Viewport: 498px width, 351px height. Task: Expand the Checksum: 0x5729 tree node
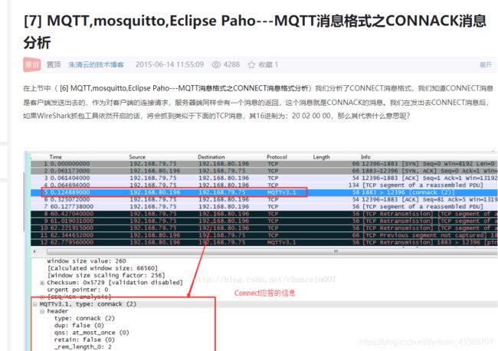coord(42,283)
